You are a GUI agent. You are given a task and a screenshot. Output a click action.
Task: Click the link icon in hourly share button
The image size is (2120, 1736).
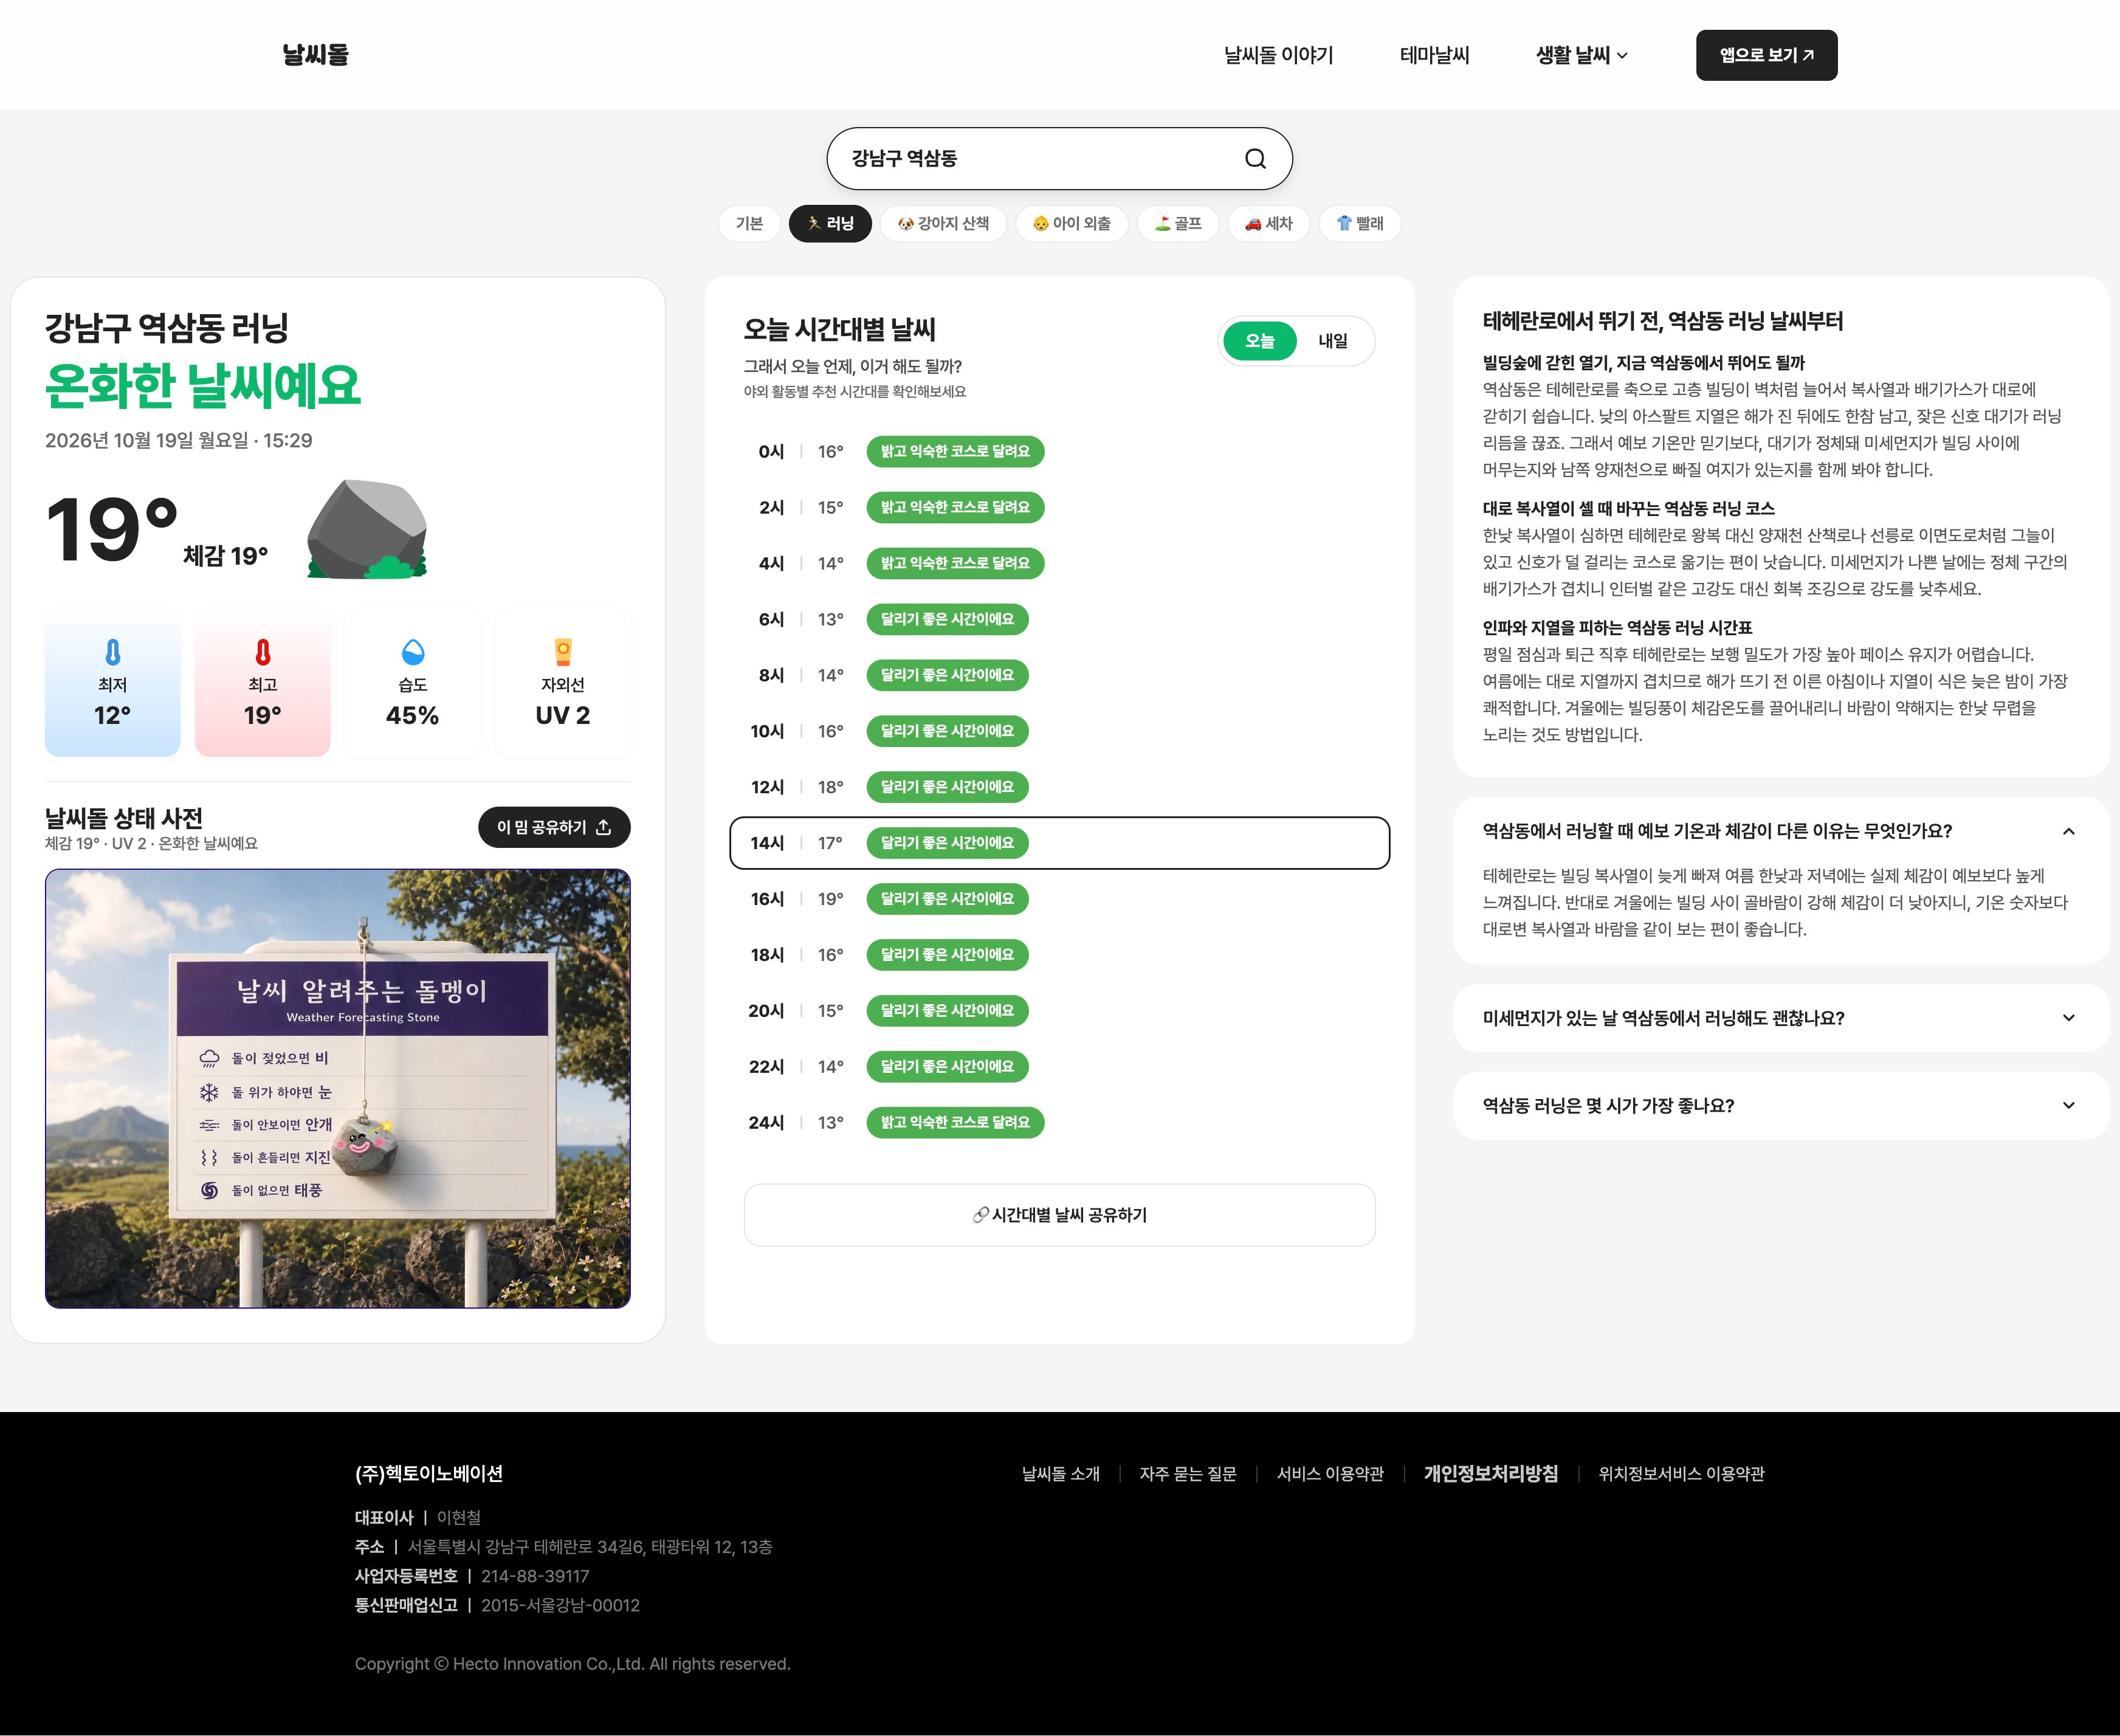(x=980, y=1214)
